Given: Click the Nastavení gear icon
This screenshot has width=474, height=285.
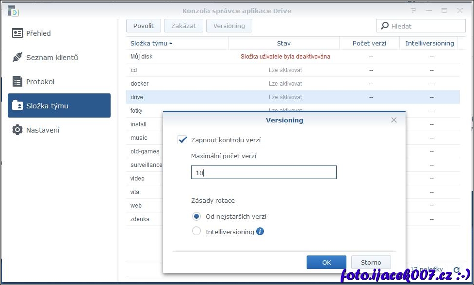Looking at the screenshot, I should point(17,130).
